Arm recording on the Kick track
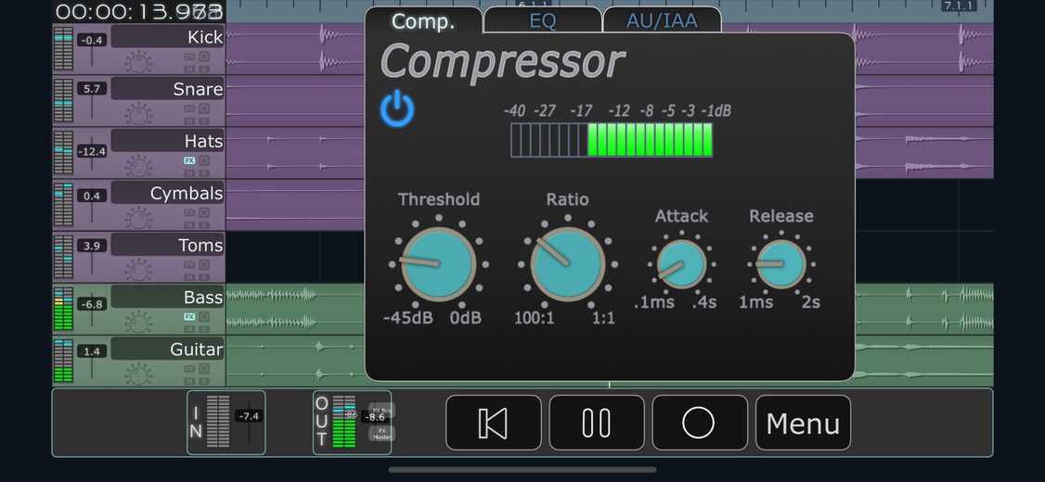The width and height of the screenshot is (1045, 482). pos(204,57)
